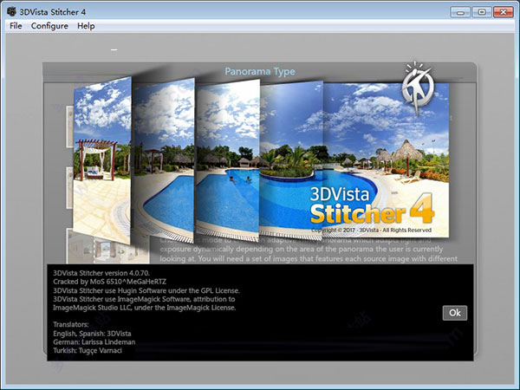This screenshot has width=520, height=390.
Task: Open the File menu
Action: 16,26
